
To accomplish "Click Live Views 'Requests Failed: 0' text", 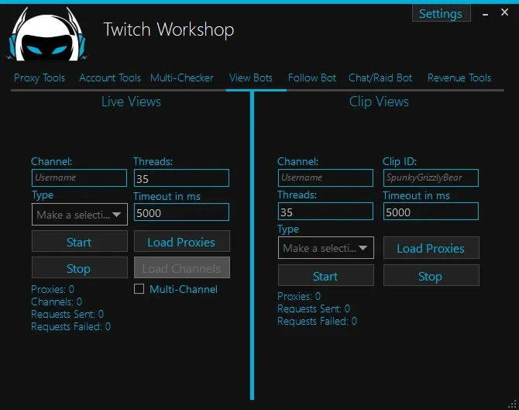I will 70,326.
